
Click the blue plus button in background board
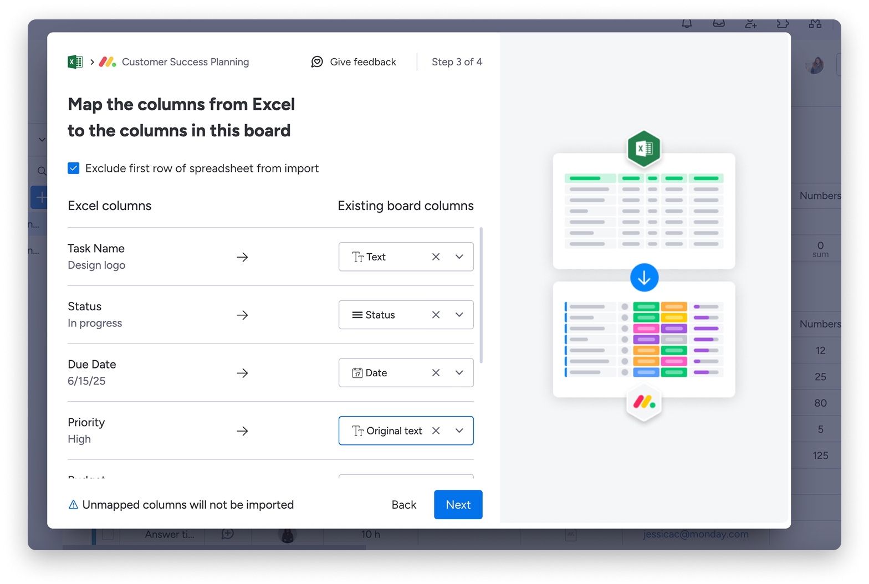point(39,197)
